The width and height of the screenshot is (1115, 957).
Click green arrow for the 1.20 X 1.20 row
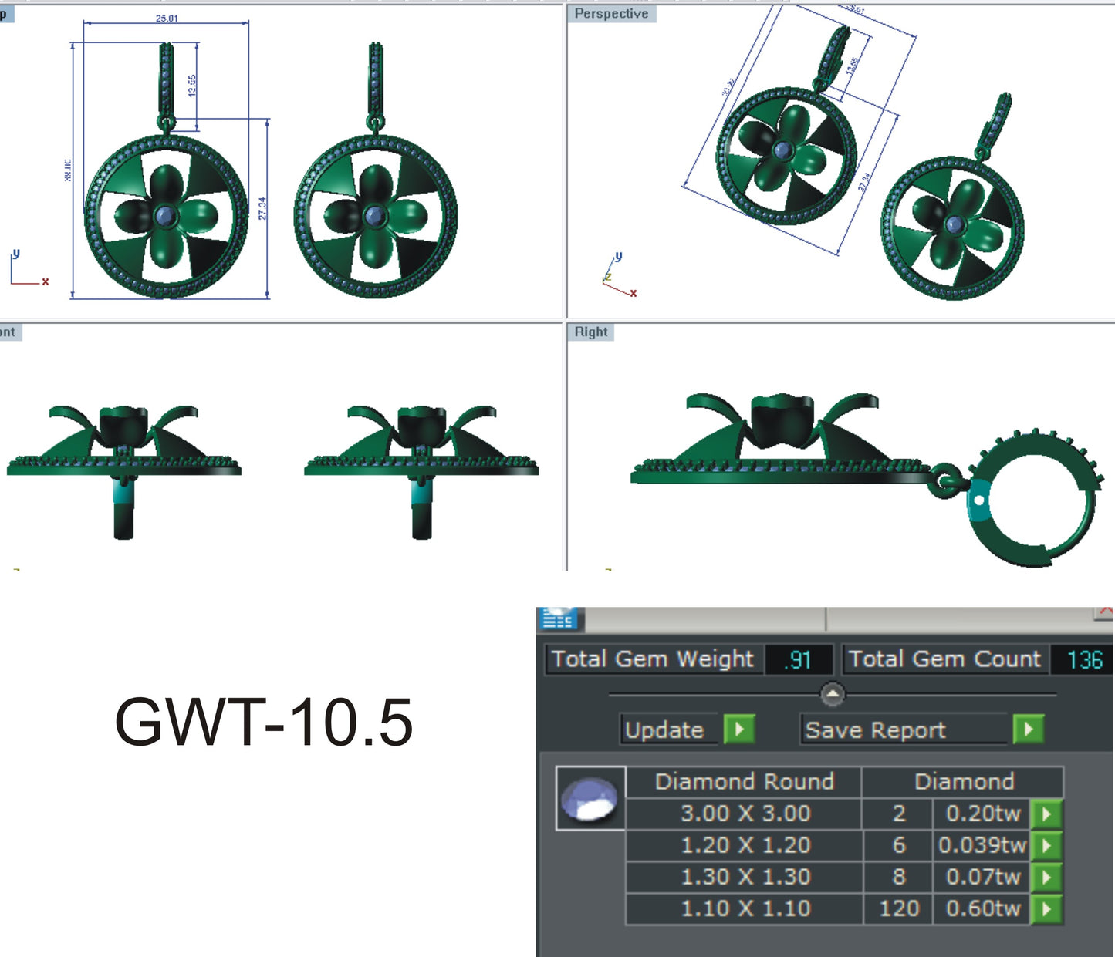pos(1046,845)
